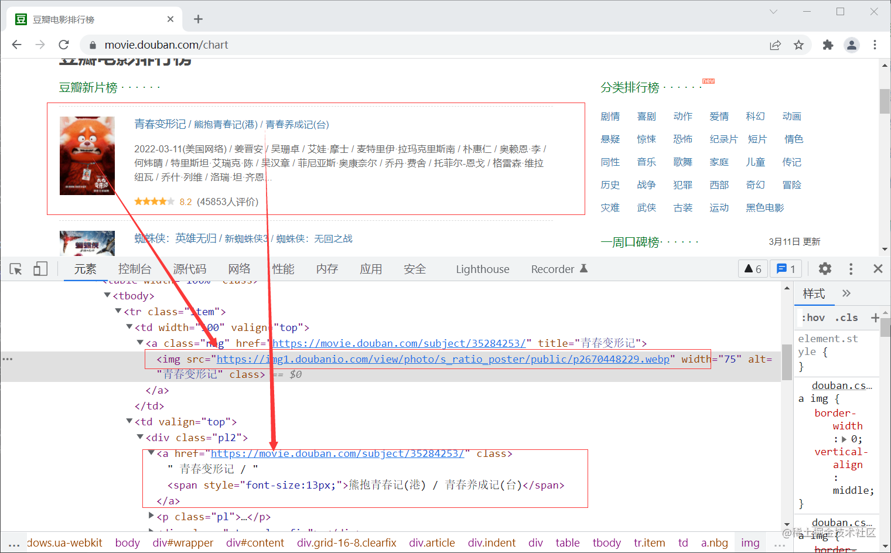Go back to previous page
Image resolution: width=891 pixels, height=553 pixels.
(16, 45)
